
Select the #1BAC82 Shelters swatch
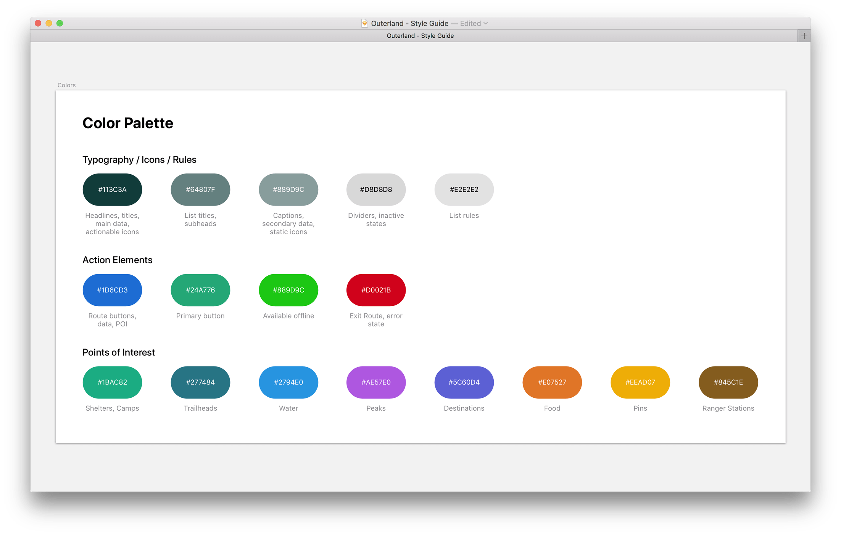coord(112,382)
